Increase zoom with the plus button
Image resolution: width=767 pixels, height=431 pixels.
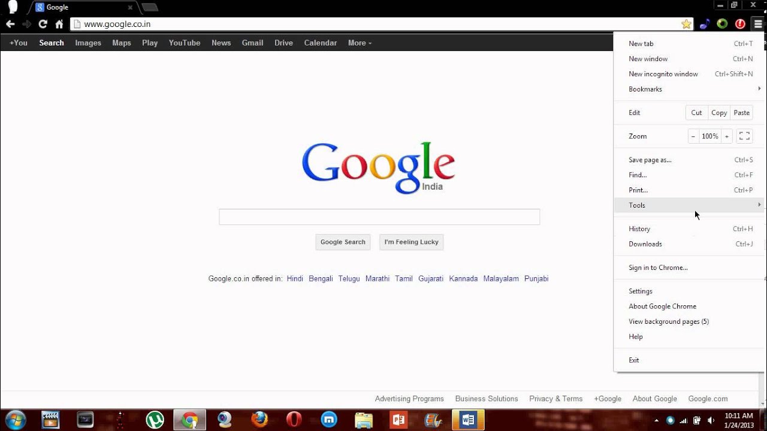(x=727, y=136)
